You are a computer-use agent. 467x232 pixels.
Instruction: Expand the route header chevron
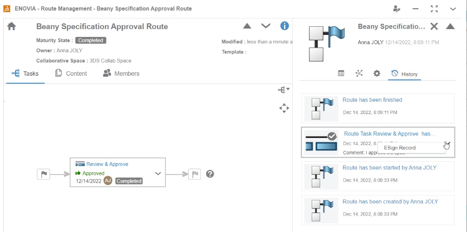click(x=266, y=26)
